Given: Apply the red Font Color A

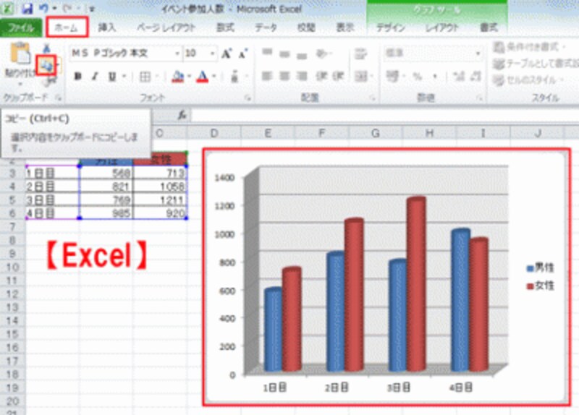Looking at the screenshot, I should [203, 77].
